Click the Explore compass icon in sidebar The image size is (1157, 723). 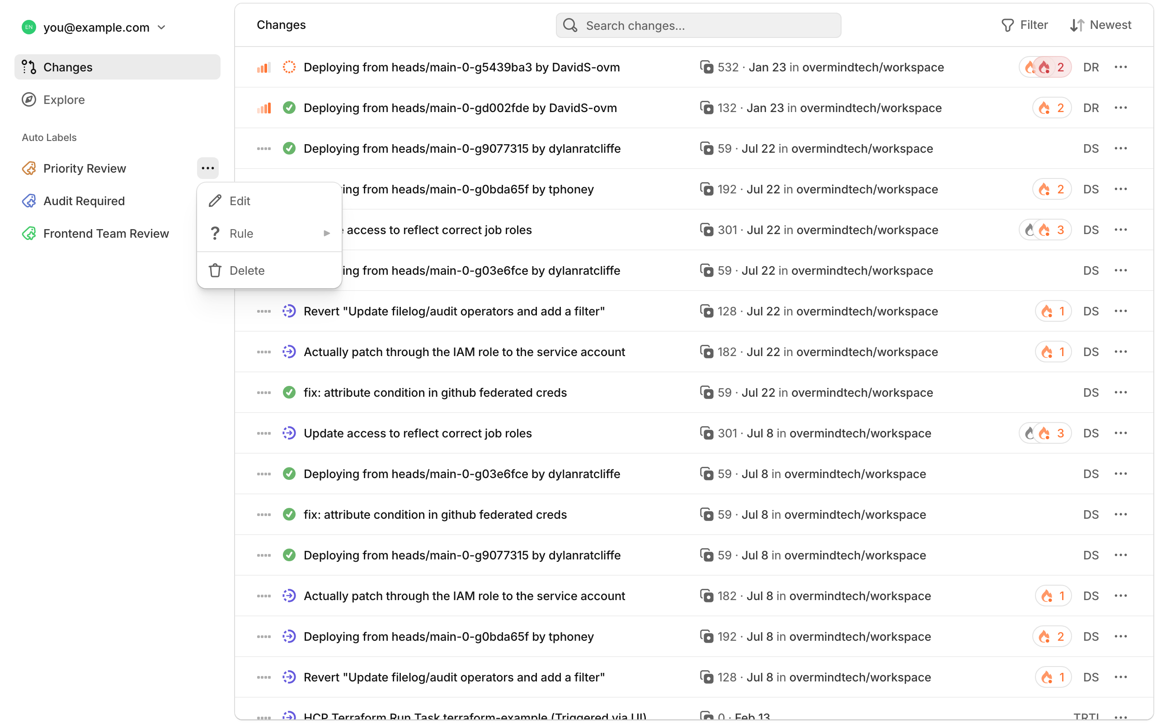(29, 99)
